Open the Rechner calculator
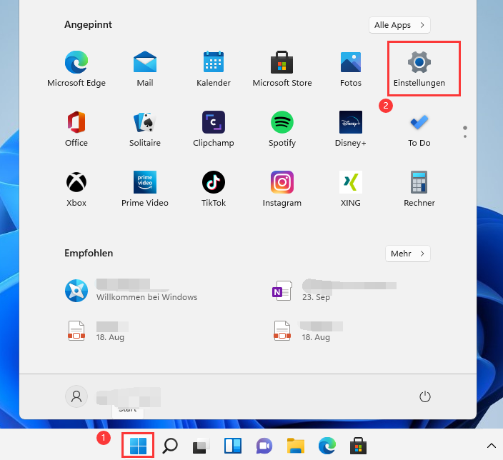 click(x=419, y=189)
